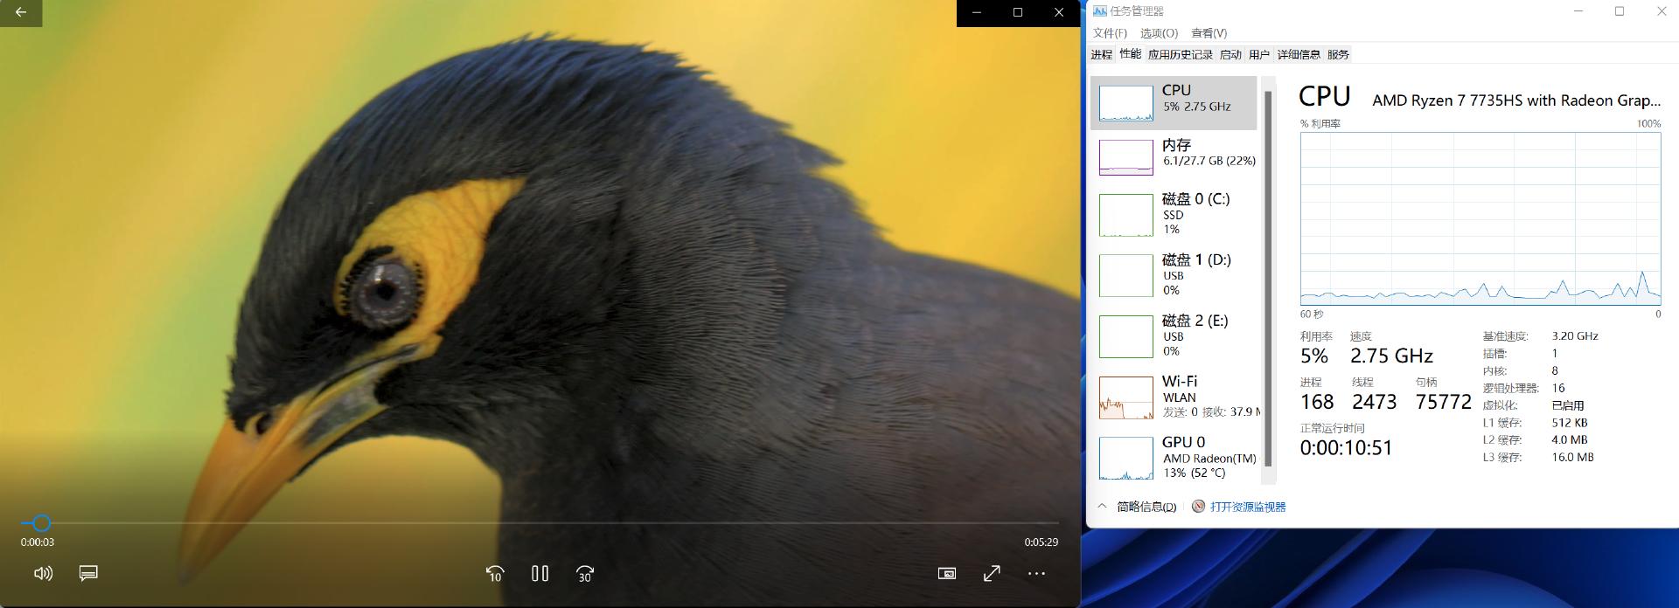Select 磁盘 1 (D:) USB entry
Viewport: 1679px width, 608px height.
point(1174,275)
